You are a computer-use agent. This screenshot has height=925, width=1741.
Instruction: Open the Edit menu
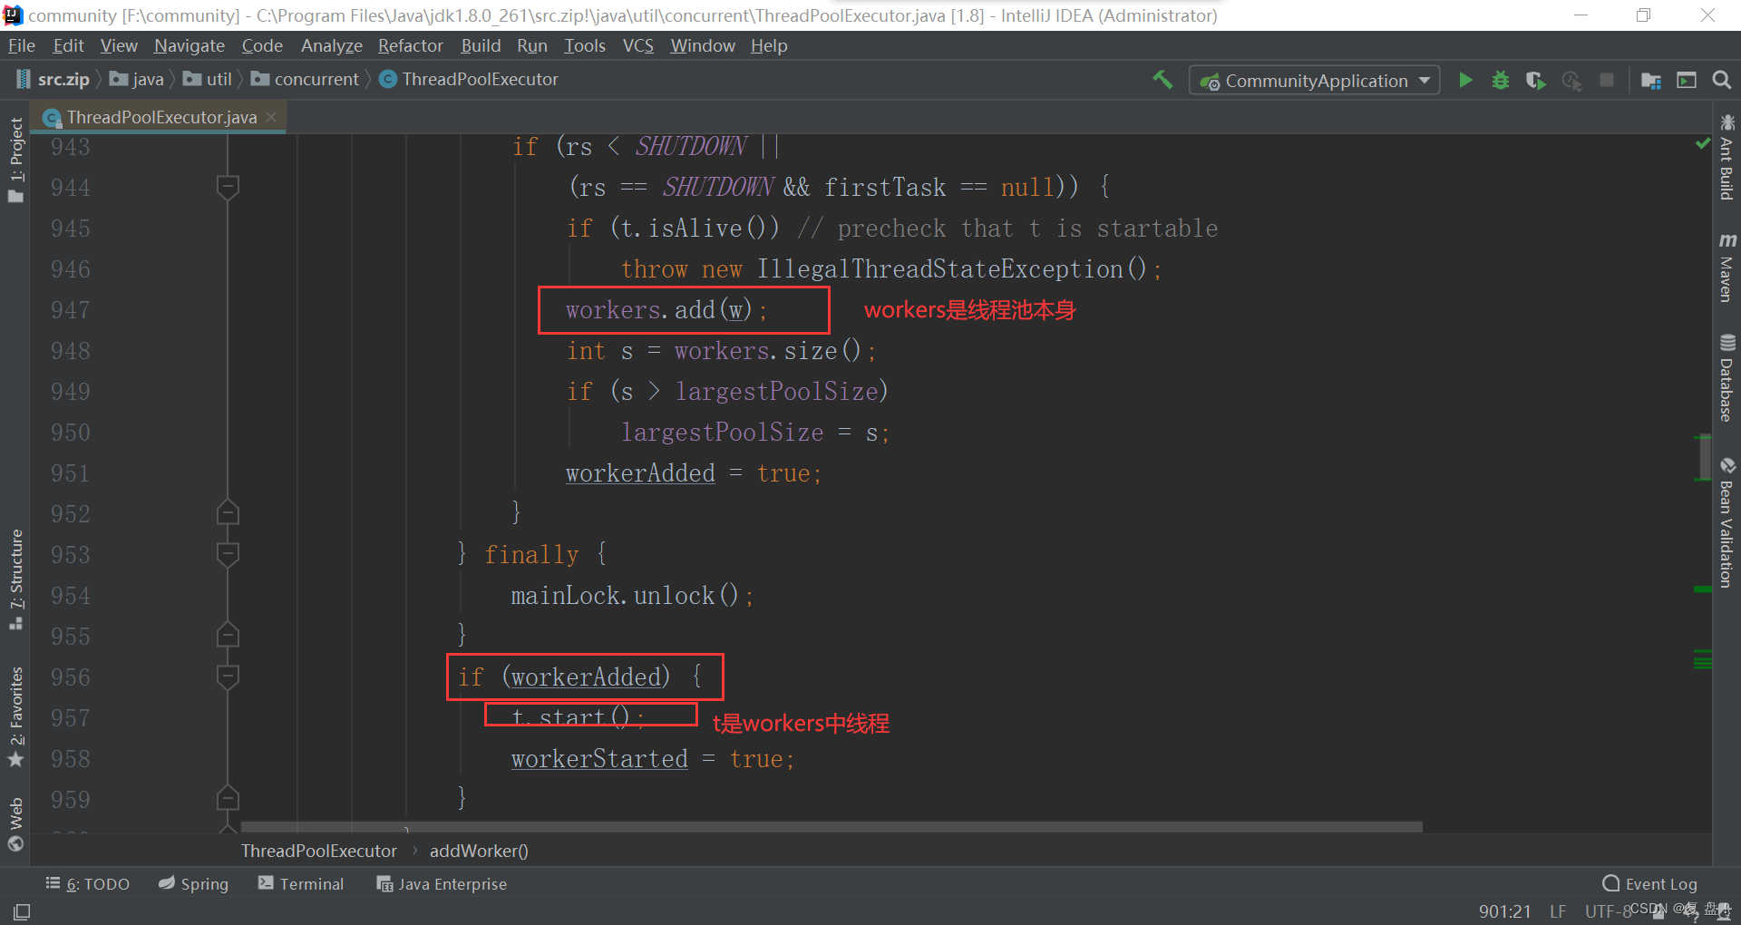pos(68,45)
